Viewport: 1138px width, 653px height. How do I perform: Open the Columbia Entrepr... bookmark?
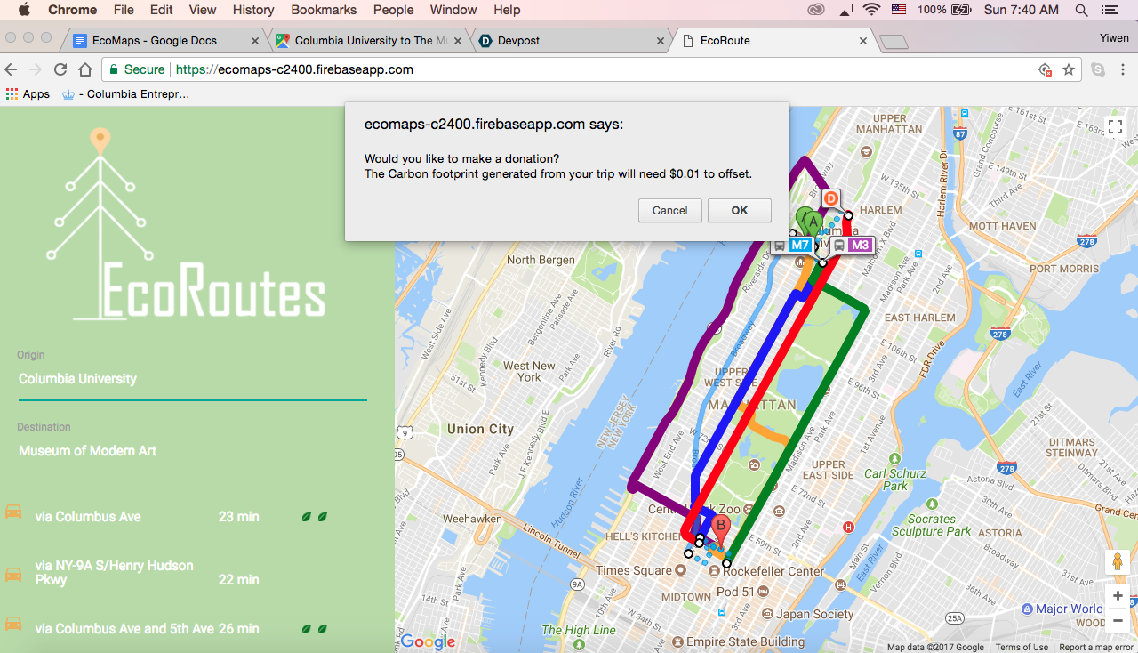(125, 93)
